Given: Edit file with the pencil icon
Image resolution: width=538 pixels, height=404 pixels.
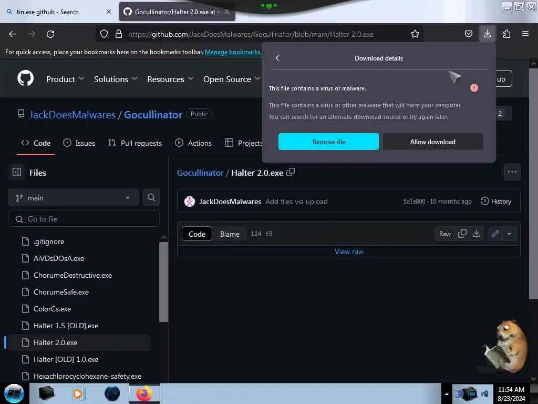Looking at the screenshot, I should pos(495,234).
